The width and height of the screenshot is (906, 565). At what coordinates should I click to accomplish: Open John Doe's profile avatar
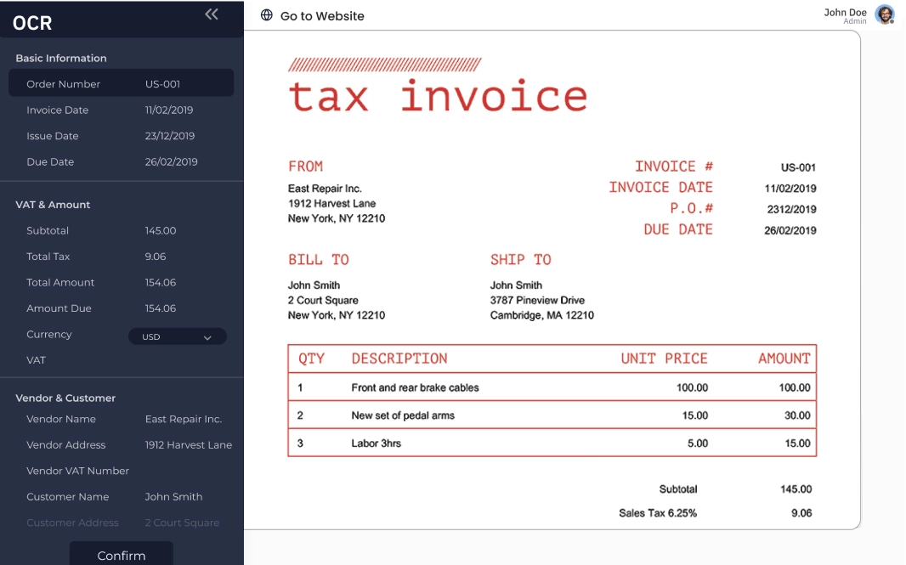click(x=885, y=14)
